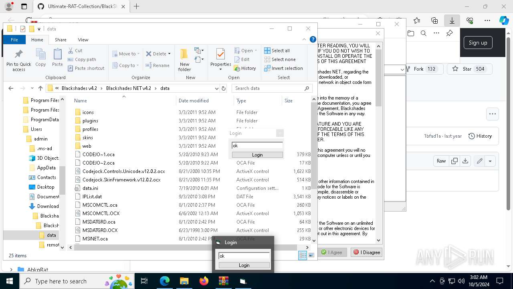Switch to the View ribbon tab
This screenshot has width=513, height=289.
click(83, 40)
